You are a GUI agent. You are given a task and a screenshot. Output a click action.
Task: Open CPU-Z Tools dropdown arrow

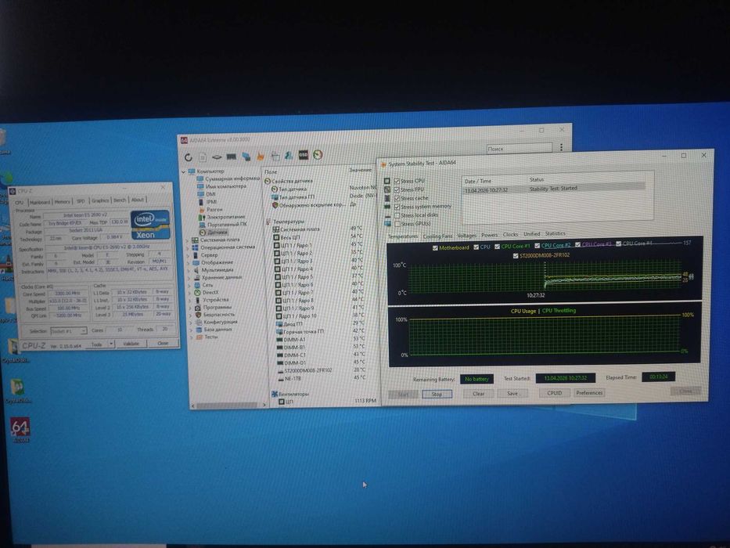click(111, 344)
